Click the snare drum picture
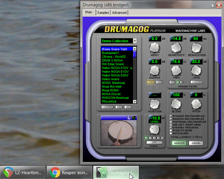This screenshot has height=179, width=224. pos(119,133)
